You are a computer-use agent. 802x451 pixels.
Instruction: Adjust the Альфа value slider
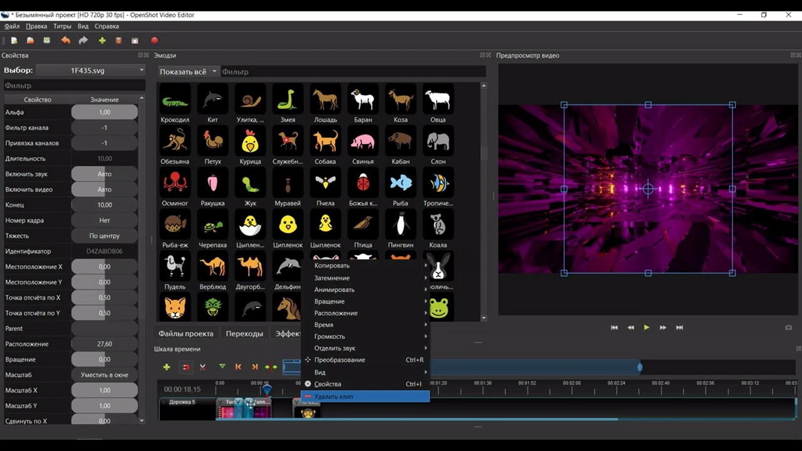[105, 112]
